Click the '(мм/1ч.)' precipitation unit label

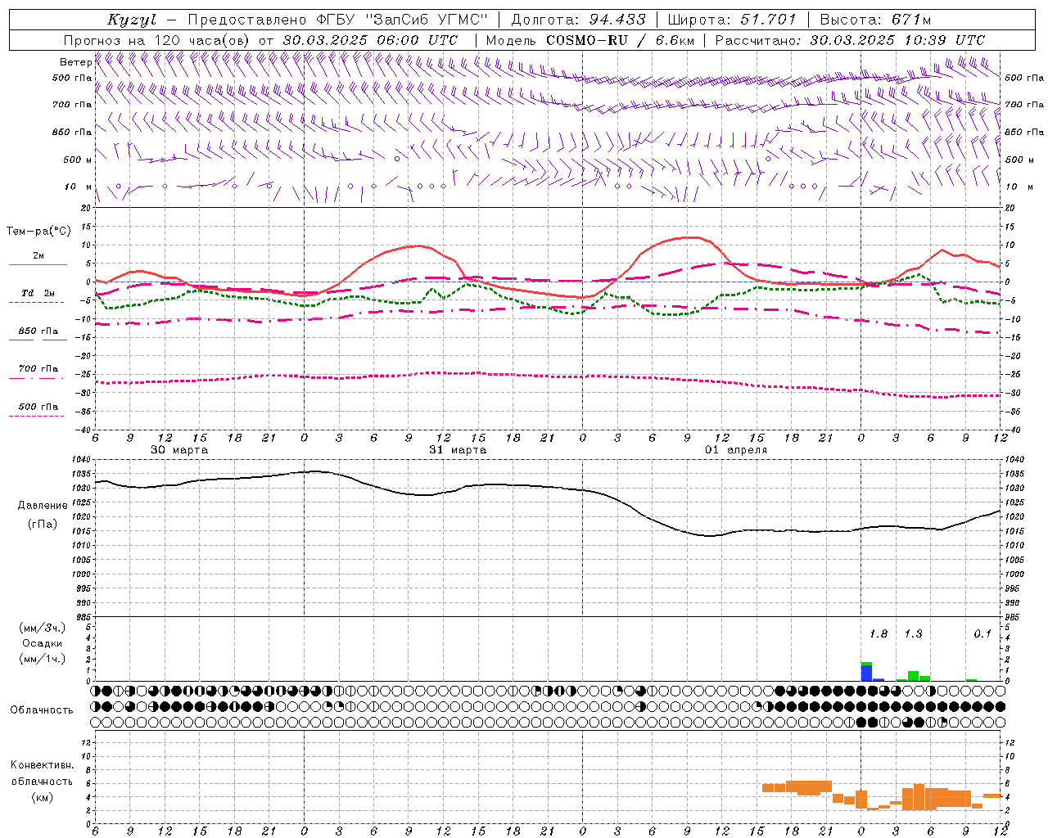(x=41, y=659)
